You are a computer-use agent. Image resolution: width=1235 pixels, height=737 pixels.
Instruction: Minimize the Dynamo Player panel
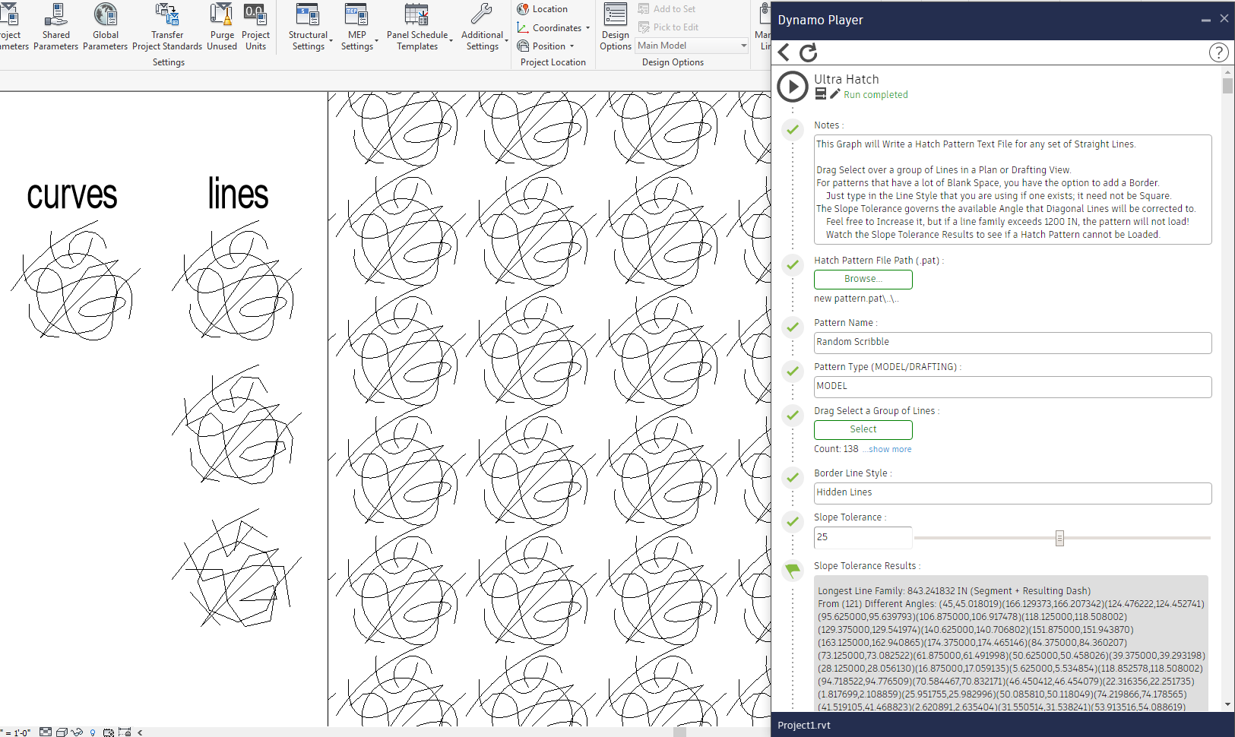pyautogui.click(x=1205, y=20)
